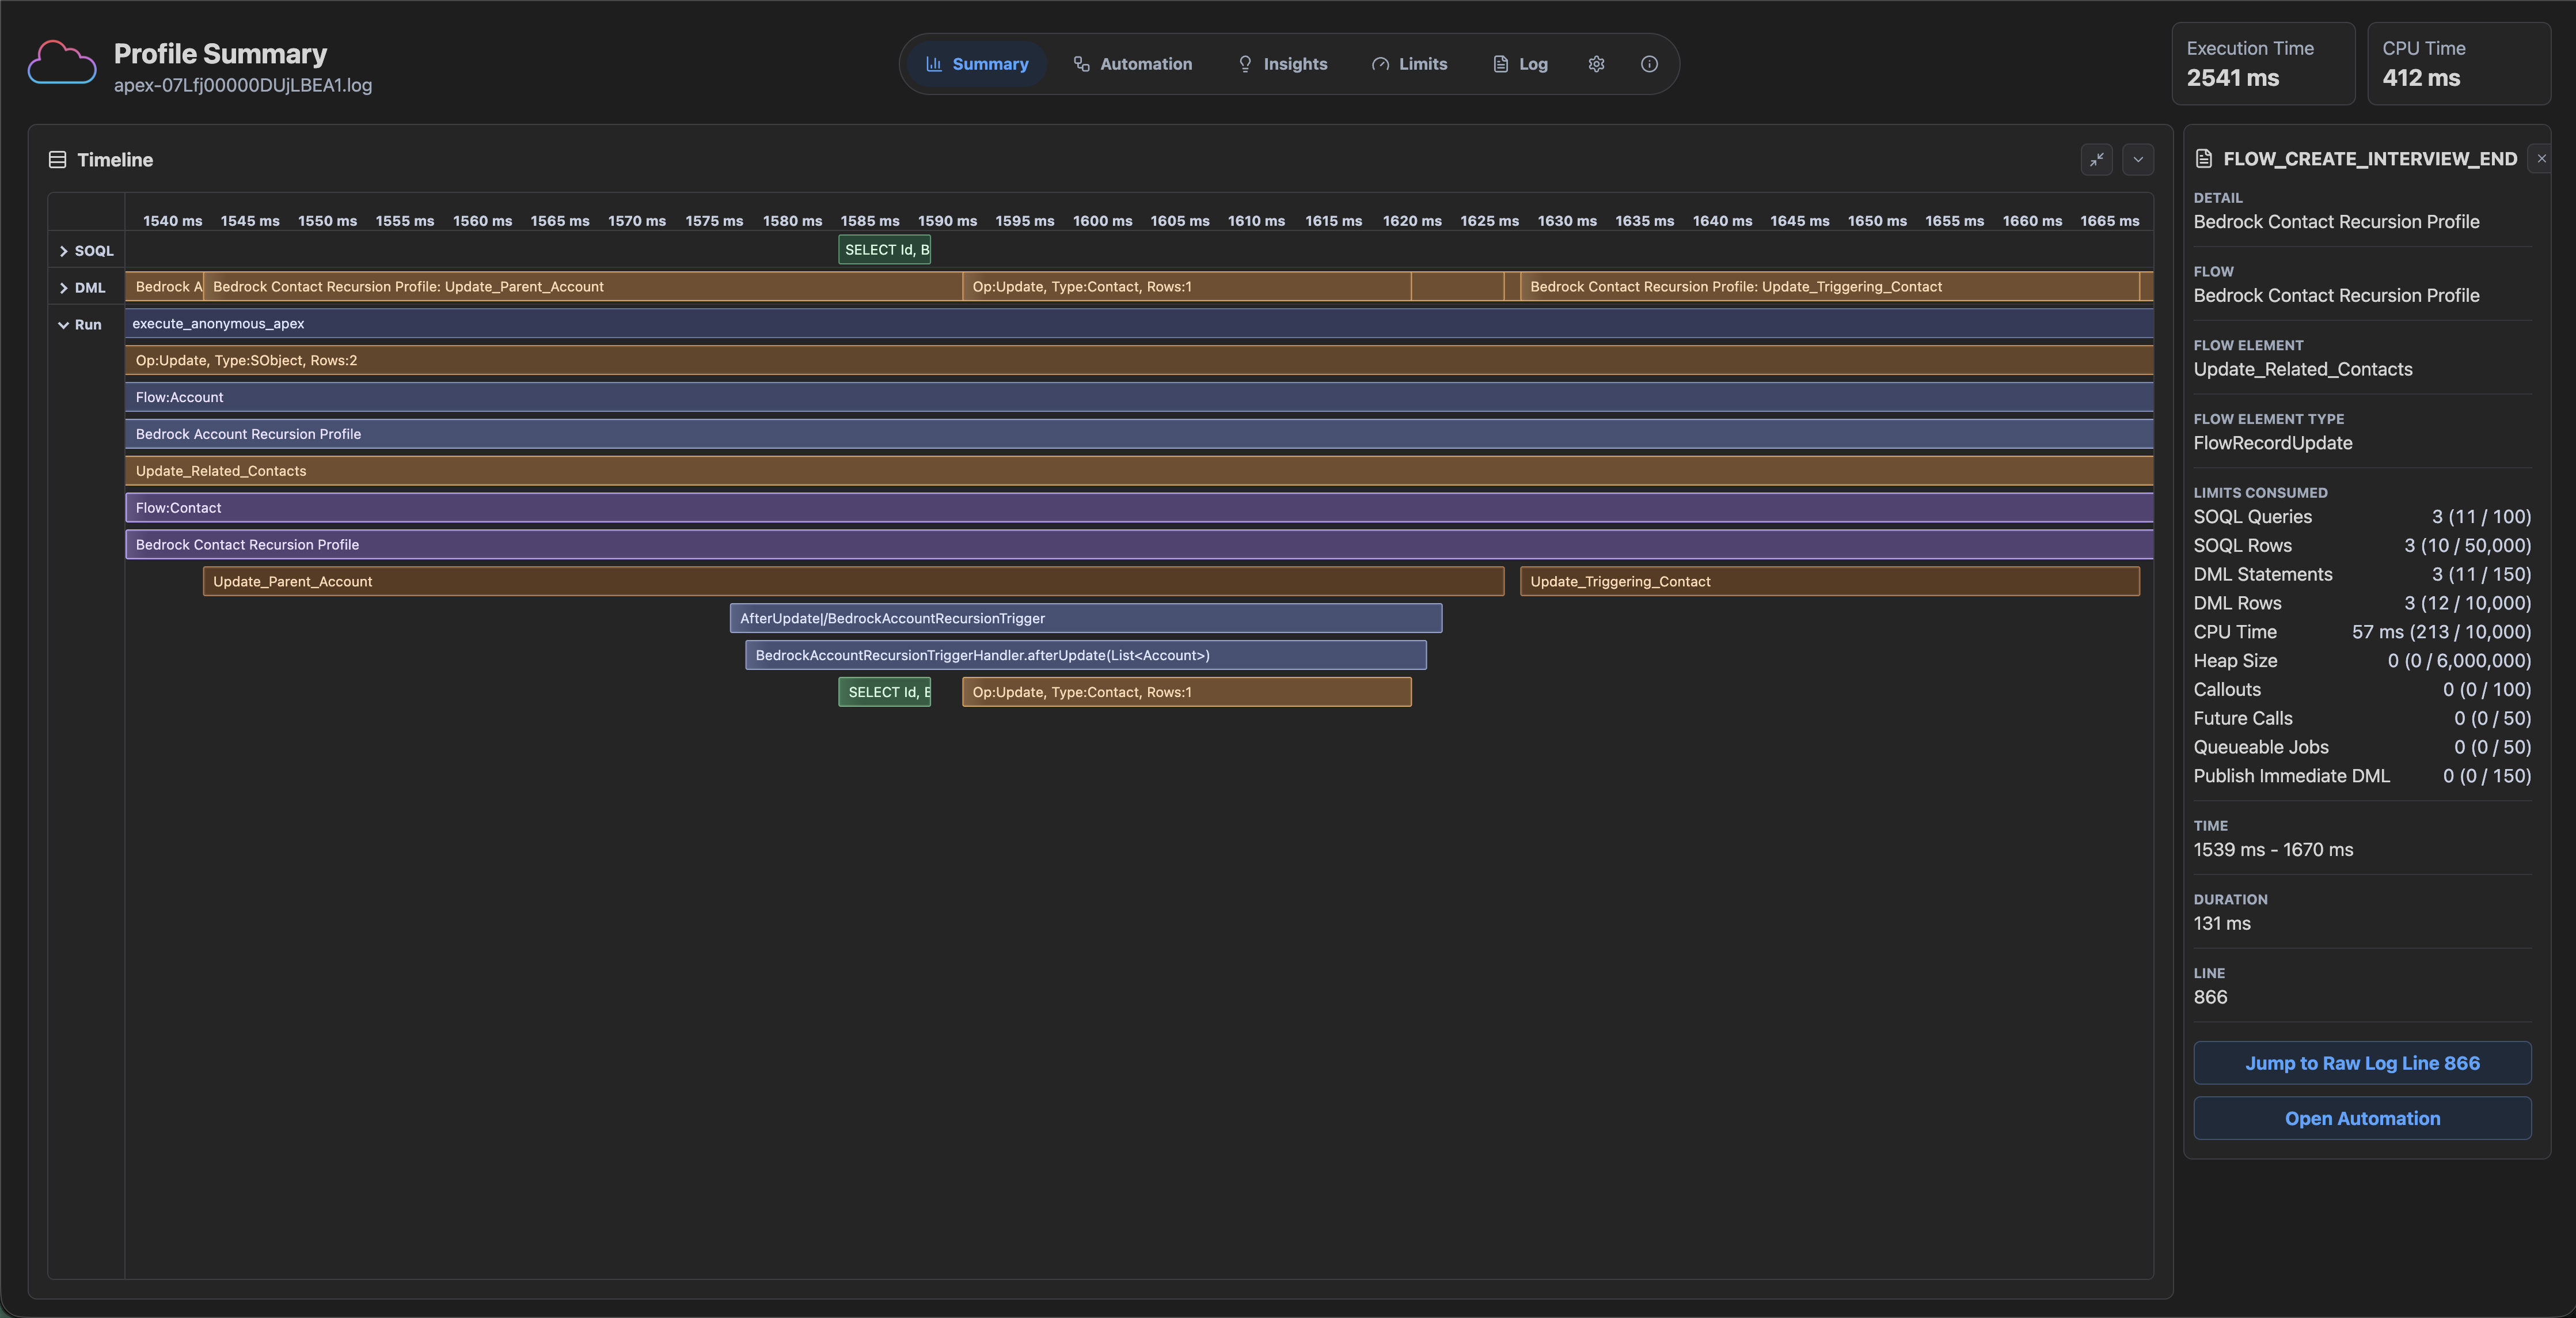This screenshot has height=1318, width=2576.
Task: Switch to the Summary tab
Action: click(x=977, y=64)
